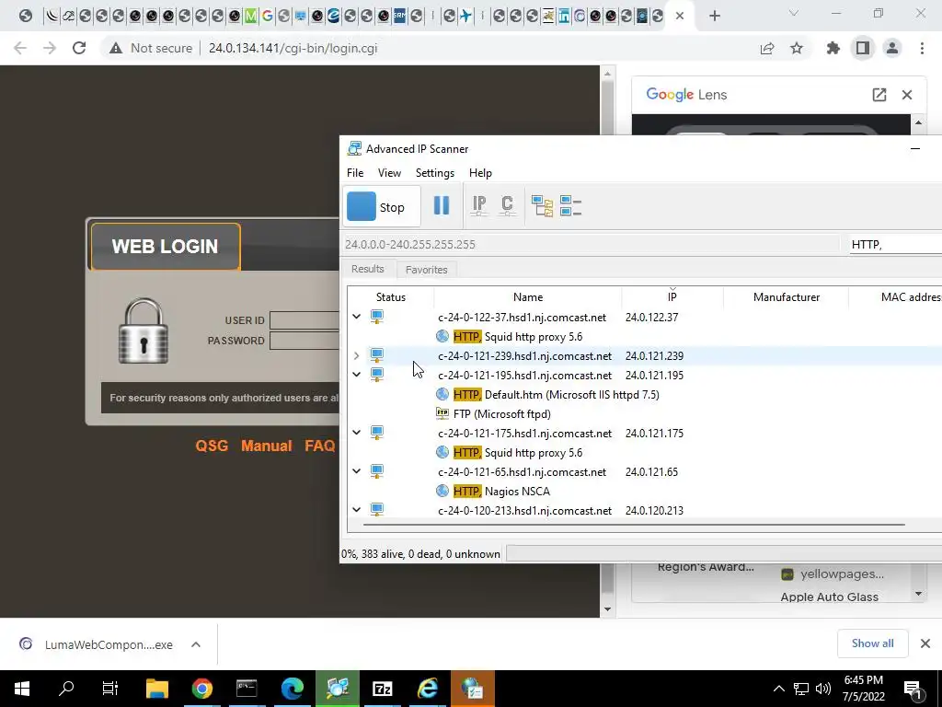Switch to the Results tab
Screen dimensions: 942x707
click(x=368, y=269)
